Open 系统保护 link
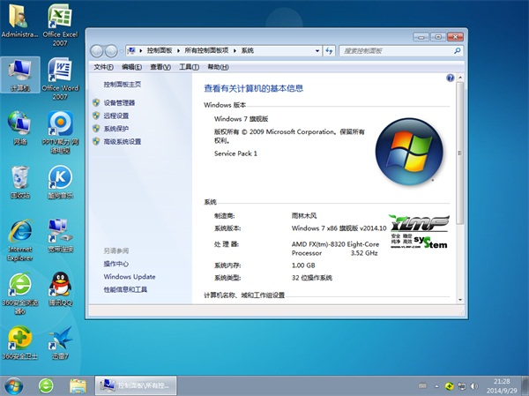This screenshot has height=396, width=529. coord(116,129)
